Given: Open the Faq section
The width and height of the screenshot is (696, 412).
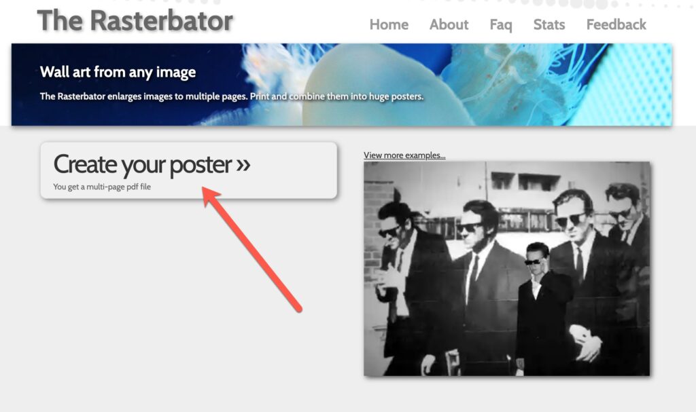Looking at the screenshot, I should click(x=500, y=24).
